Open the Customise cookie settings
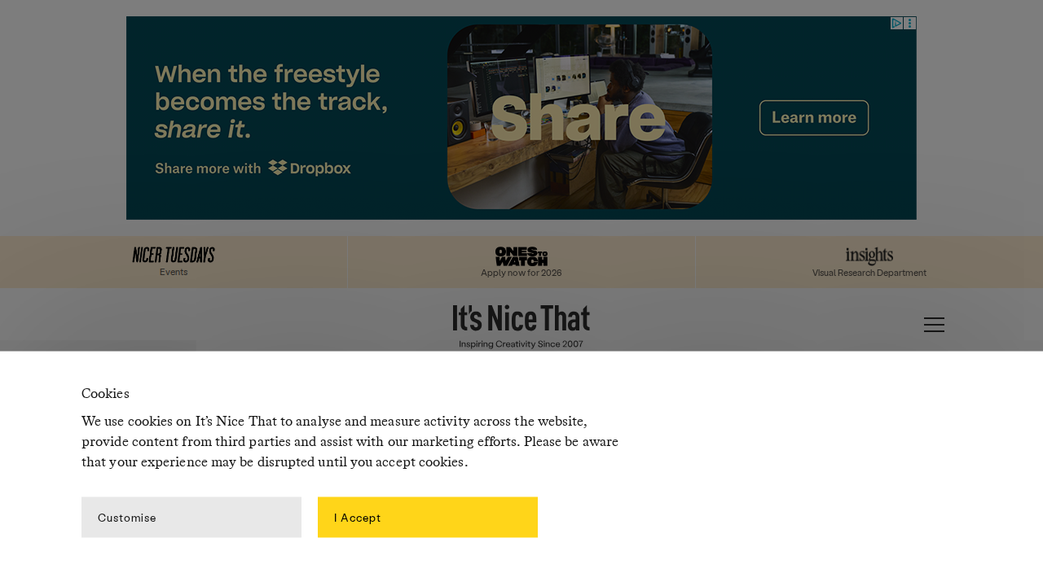 pyautogui.click(x=191, y=518)
